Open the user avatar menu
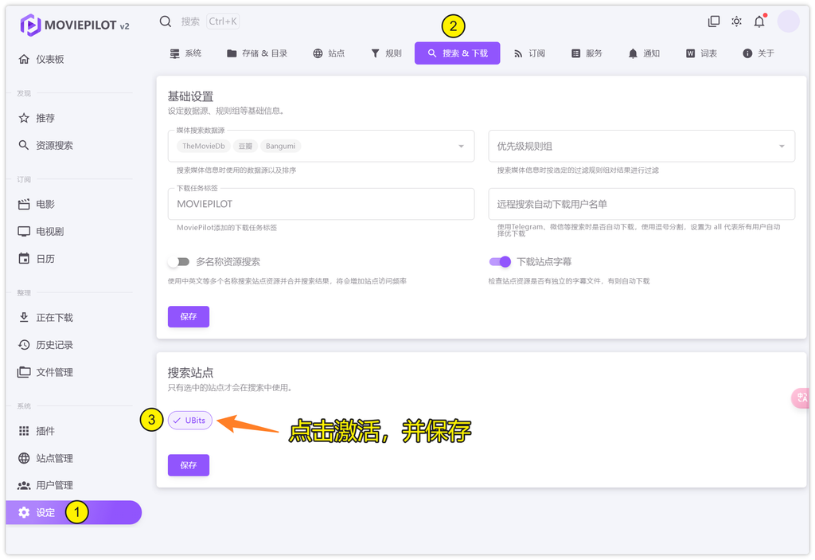 tap(788, 22)
